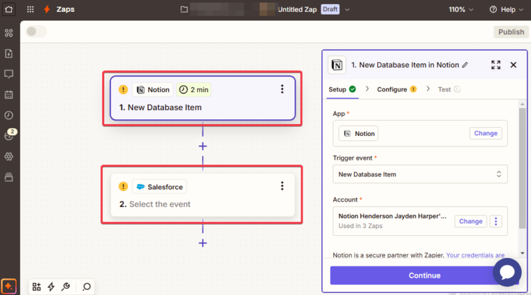Expand dropdown arrow next to Draft
Screen dimensions: 531x295
coord(347,9)
